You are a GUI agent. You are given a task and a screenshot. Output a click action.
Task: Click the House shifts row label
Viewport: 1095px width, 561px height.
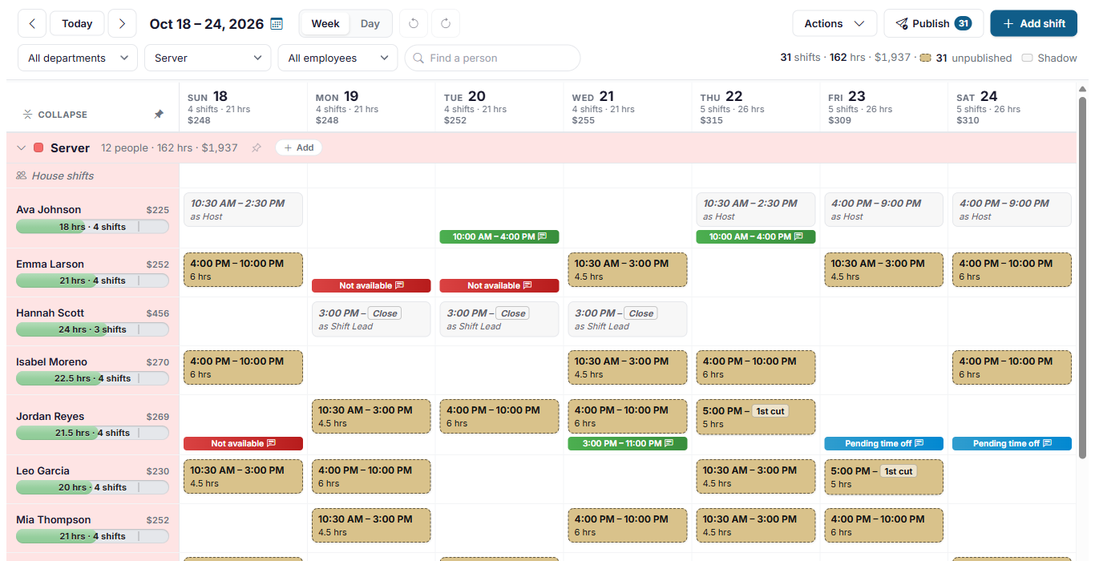[63, 176]
